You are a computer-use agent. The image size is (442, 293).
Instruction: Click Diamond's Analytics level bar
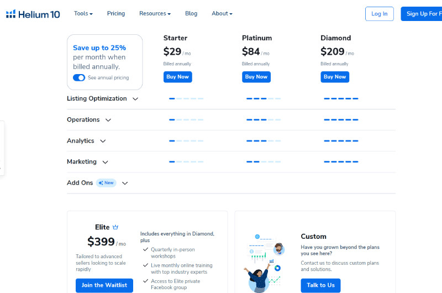click(x=341, y=141)
